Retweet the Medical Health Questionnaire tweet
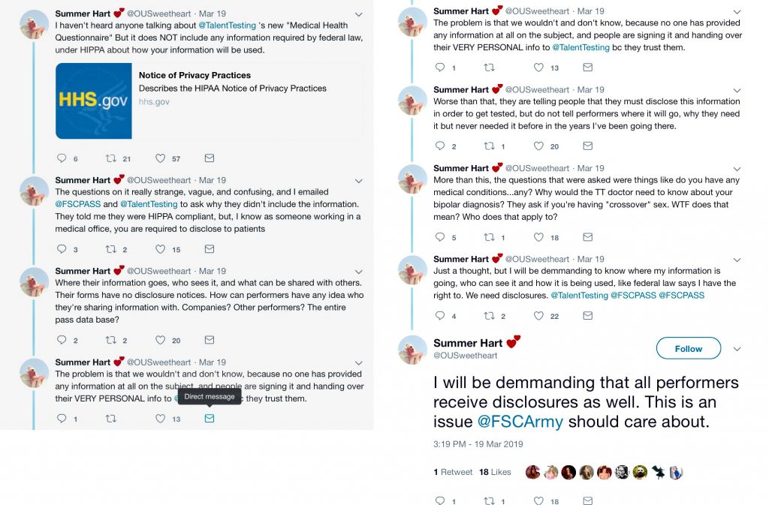The width and height of the screenshot is (769, 505). (x=110, y=158)
